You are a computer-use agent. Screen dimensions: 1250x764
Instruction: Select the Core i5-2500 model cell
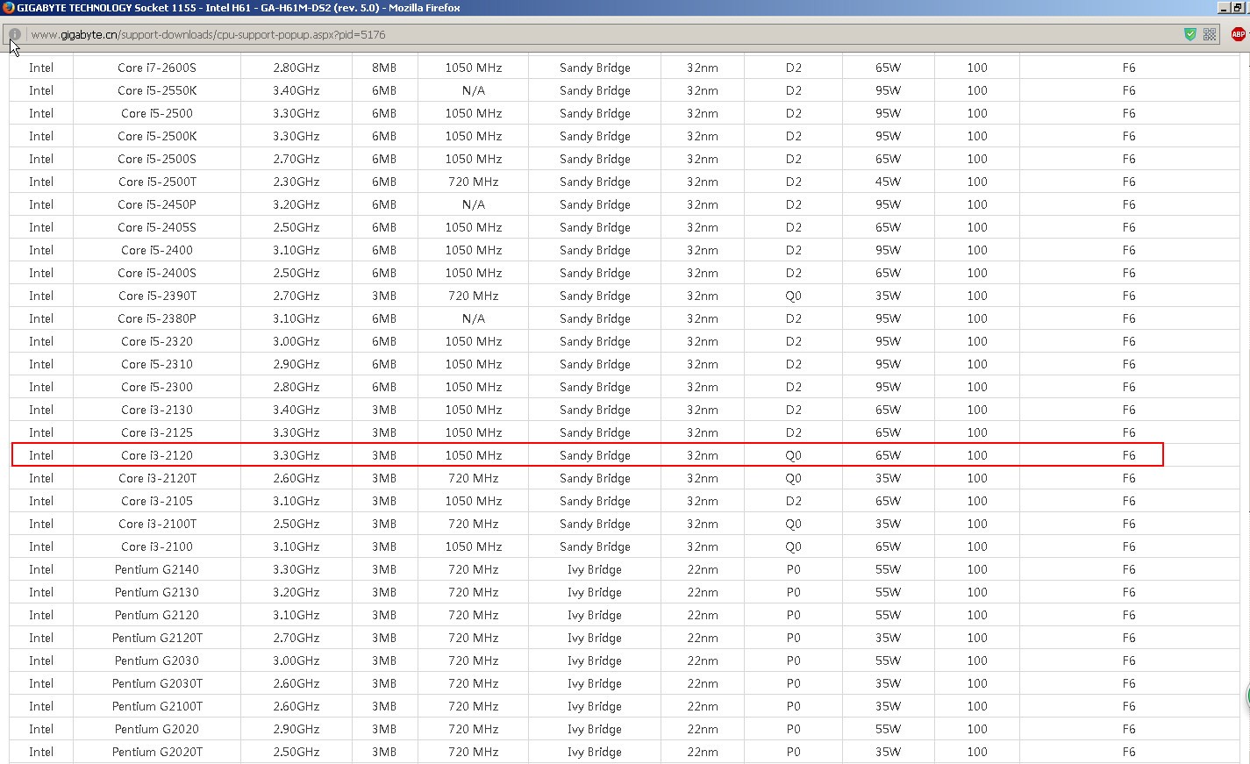pyautogui.click(x=157, y=113)
